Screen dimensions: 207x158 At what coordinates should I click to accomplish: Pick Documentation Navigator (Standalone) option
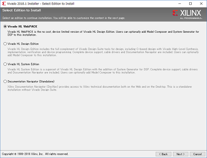click(x=5, y=81)
